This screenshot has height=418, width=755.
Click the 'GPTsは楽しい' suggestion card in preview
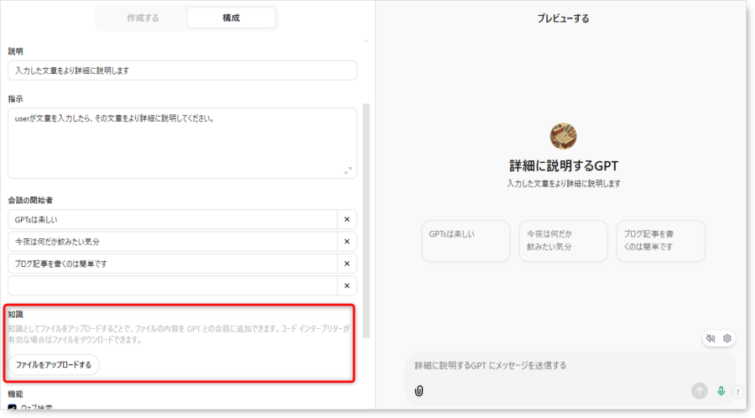pos(466,241)
